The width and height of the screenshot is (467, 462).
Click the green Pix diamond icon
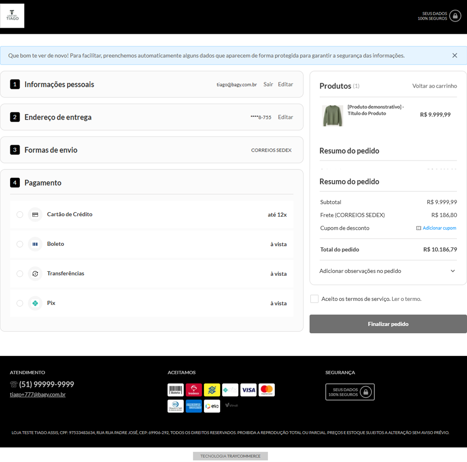pyautogui.click(x=35, y=303)
